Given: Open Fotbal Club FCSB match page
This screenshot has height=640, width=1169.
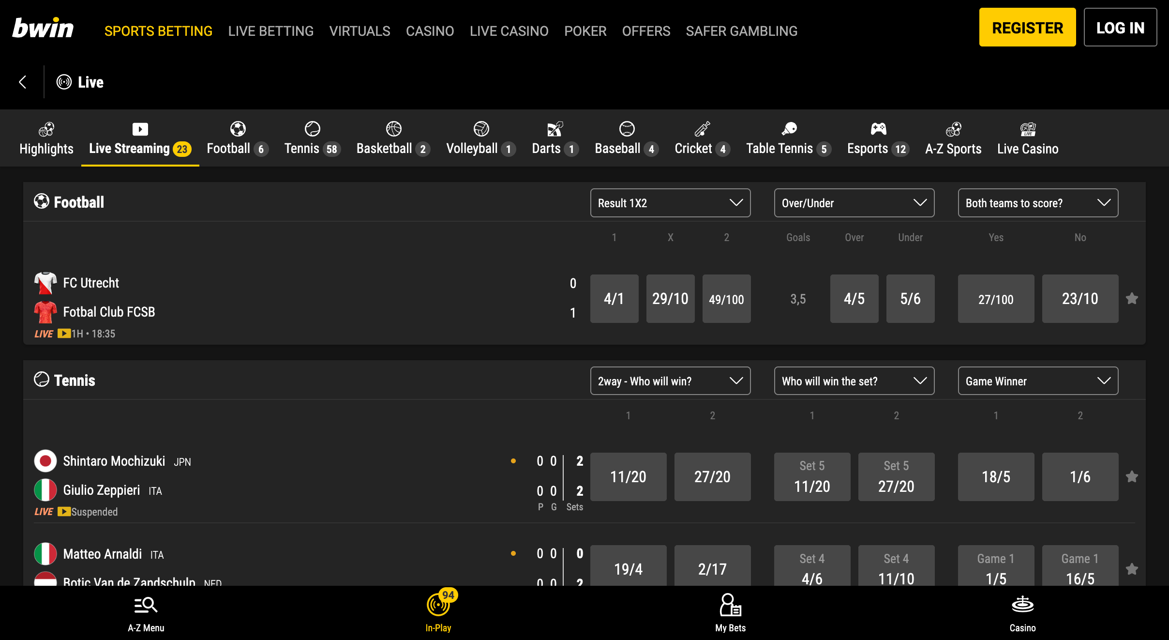Looking at the screenshot, I should coord(109,312).
